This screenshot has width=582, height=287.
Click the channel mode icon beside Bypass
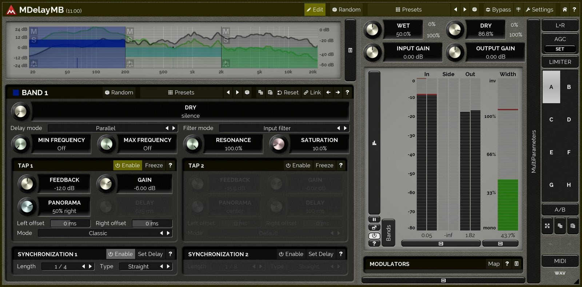pos(518,10)
